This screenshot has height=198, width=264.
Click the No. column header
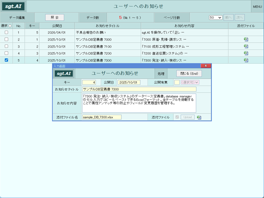pyautogui.click(x=19, y=26)
